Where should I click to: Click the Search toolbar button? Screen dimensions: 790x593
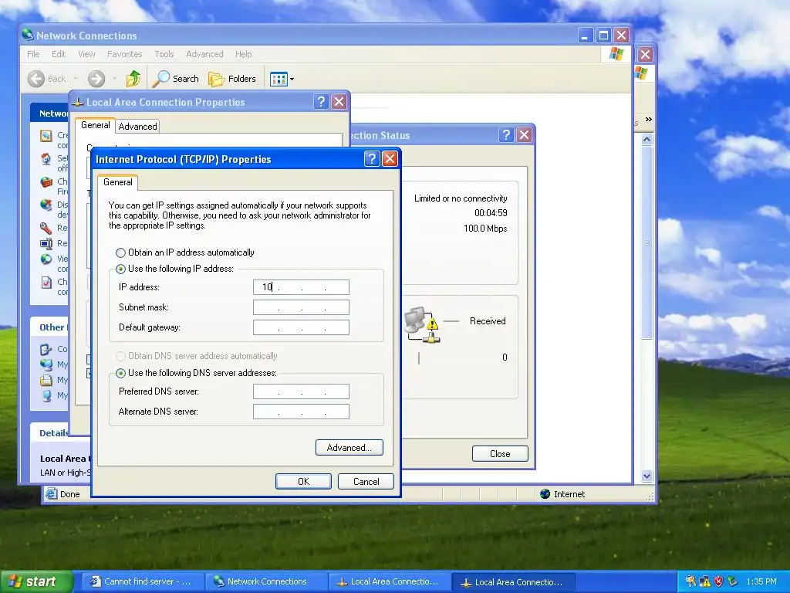point(176,79)
